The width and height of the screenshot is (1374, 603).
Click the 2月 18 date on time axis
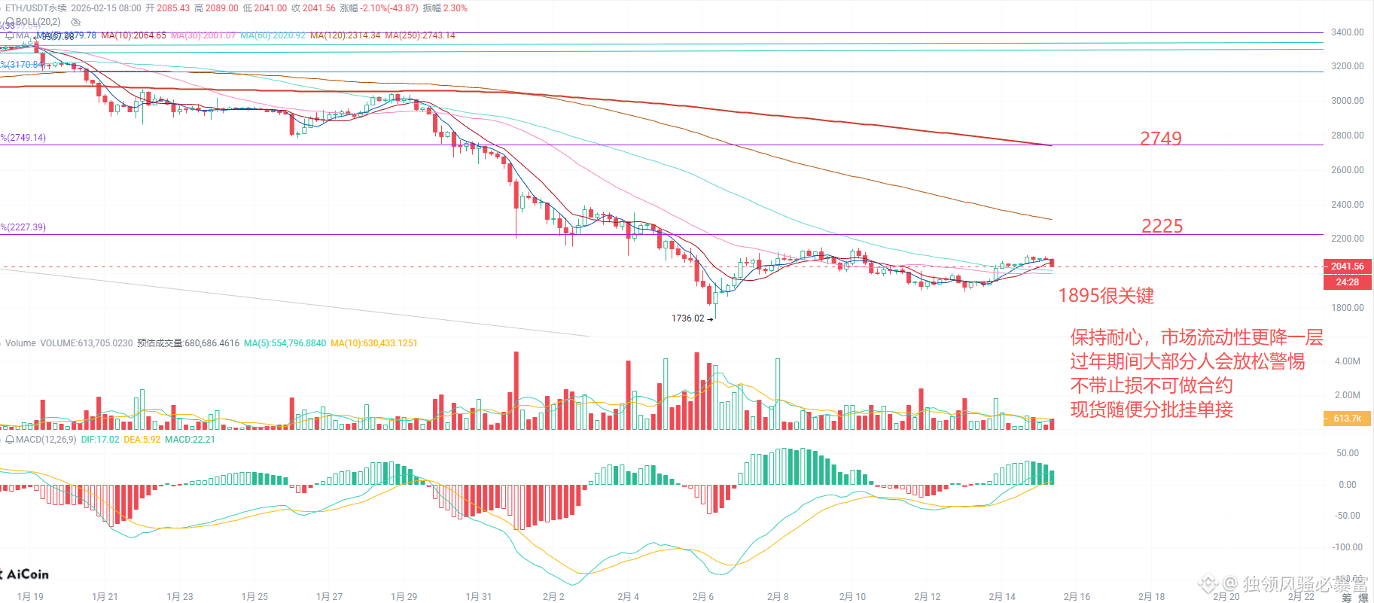[1151, 597]
